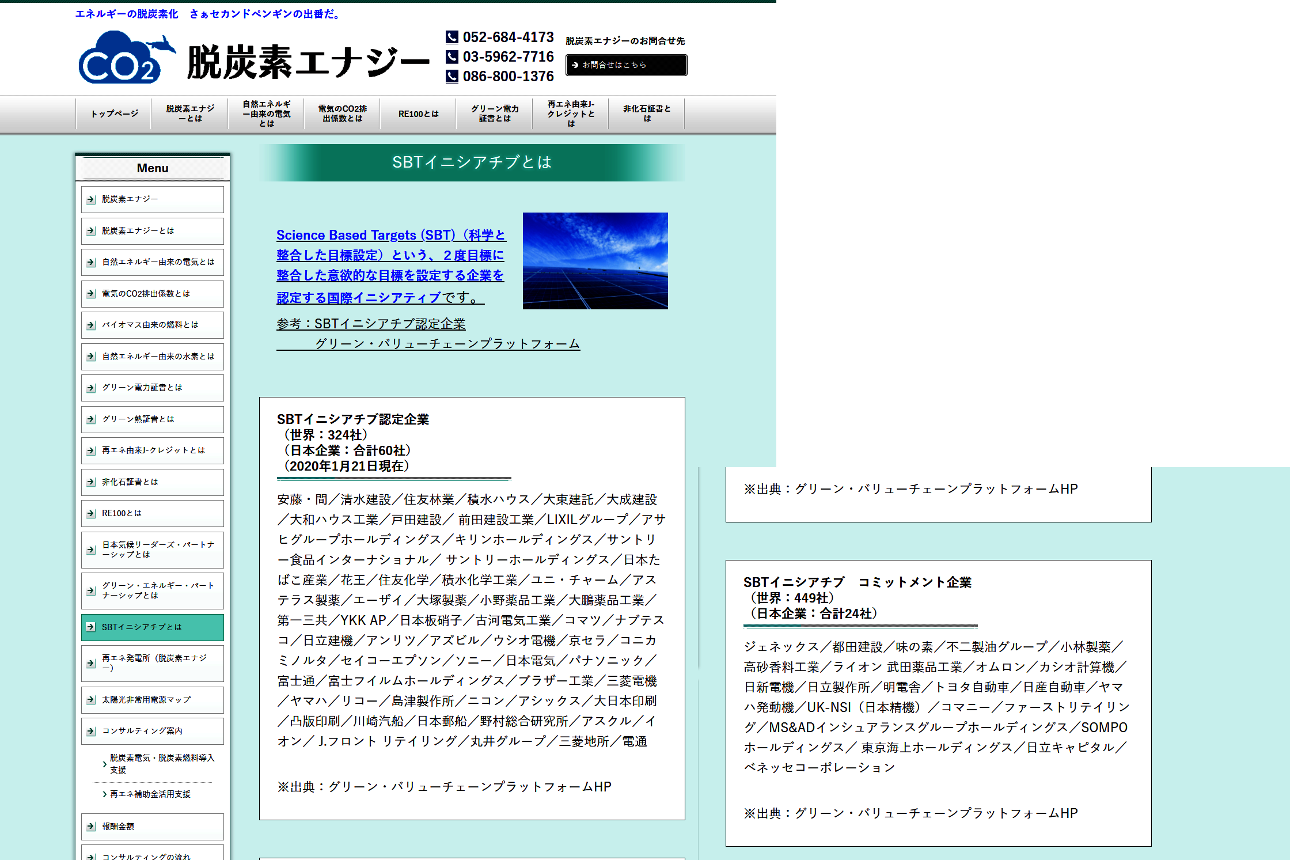Screen dimensions: 1290x860
Task: Click arrow icon beside コンサルティング案内
Action: (91, 732)
